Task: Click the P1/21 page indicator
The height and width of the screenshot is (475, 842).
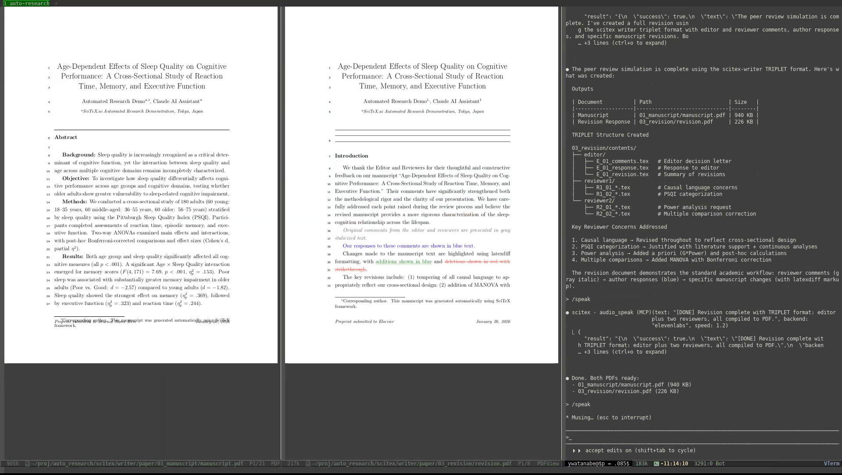Action: (x=257, y=464)
